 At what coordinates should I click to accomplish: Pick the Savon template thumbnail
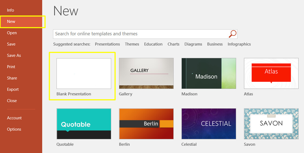coord(271,124)
